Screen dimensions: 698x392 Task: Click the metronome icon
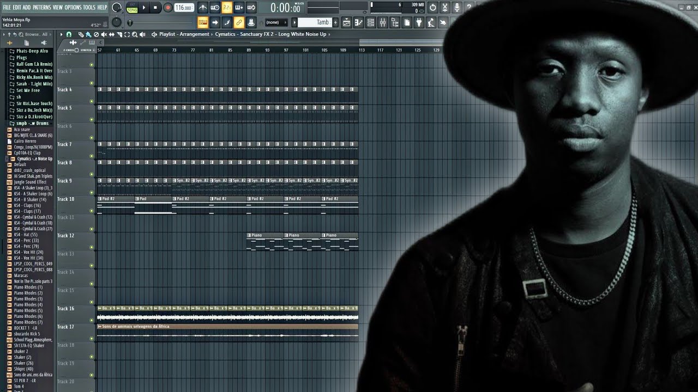(x=203, y=8)
